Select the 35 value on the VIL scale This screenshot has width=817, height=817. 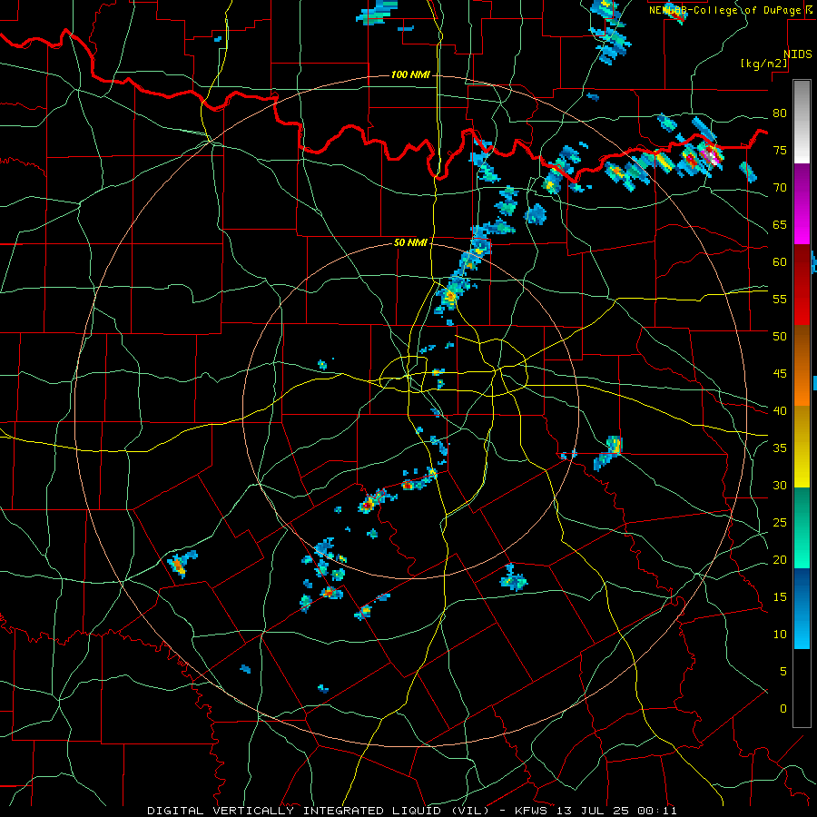point(780,448)
